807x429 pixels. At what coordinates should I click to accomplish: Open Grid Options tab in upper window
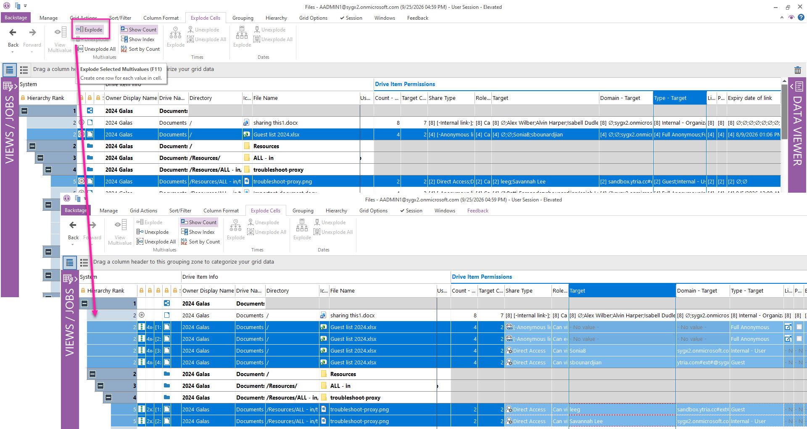pyautogui.click(x=313, y=18)
